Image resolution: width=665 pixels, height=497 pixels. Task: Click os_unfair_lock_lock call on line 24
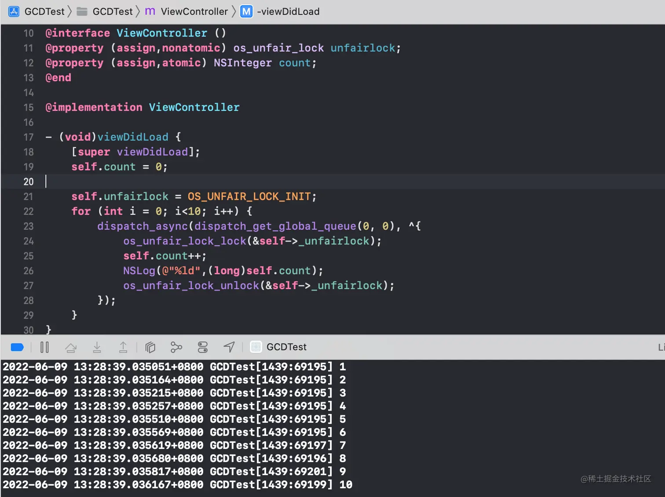point(185,241)
